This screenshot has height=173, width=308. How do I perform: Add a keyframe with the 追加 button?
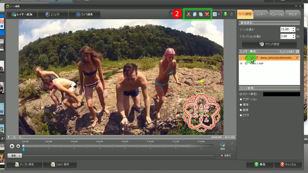222,146
